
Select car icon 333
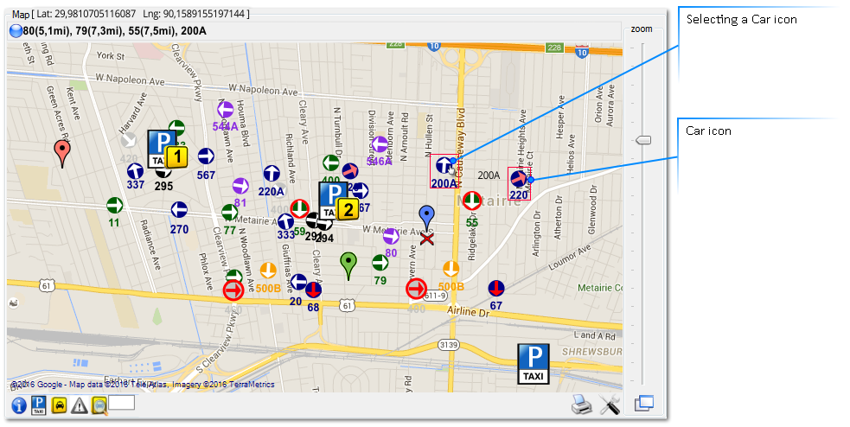pyautogui.click(x=285, y=221)
